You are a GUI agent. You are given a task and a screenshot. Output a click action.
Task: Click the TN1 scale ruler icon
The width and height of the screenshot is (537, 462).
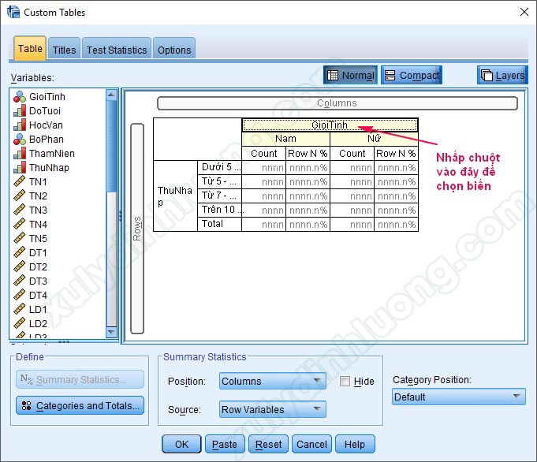point(20,181)
